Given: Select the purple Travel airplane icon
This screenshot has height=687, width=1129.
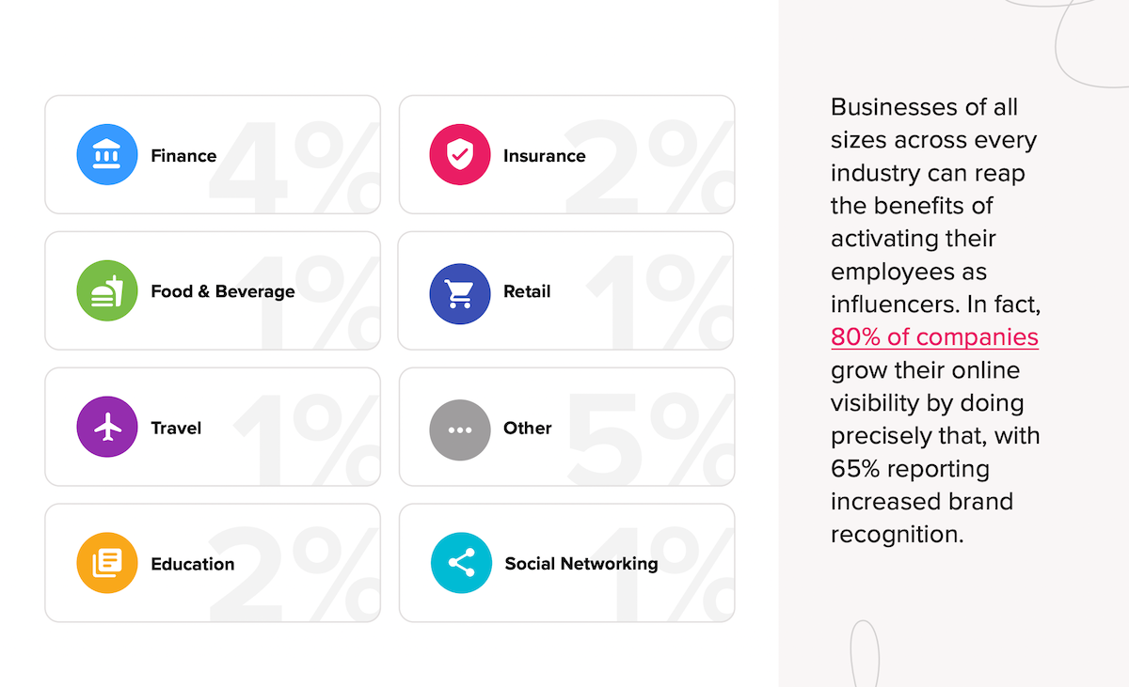Looking at the screenshot, I should 106,427.
